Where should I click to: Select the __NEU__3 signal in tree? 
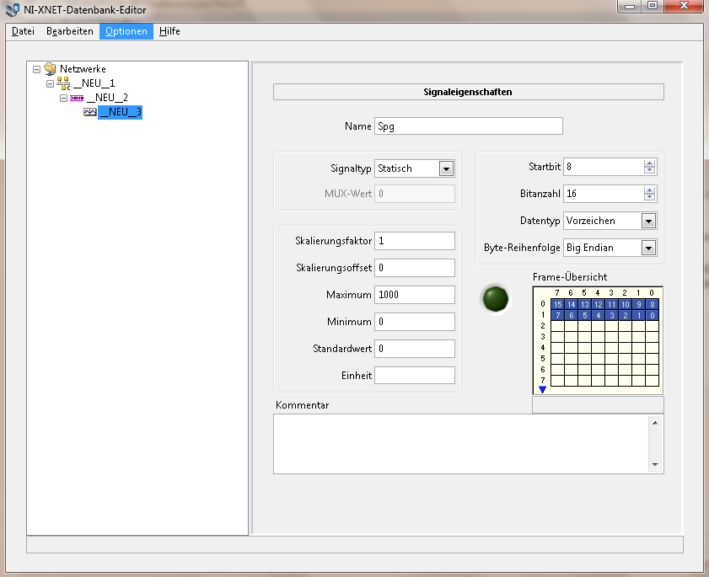(x=121, y=112)
